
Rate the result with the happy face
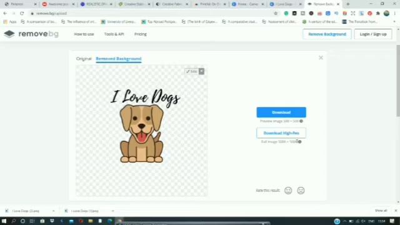click(x=288, y=191)
